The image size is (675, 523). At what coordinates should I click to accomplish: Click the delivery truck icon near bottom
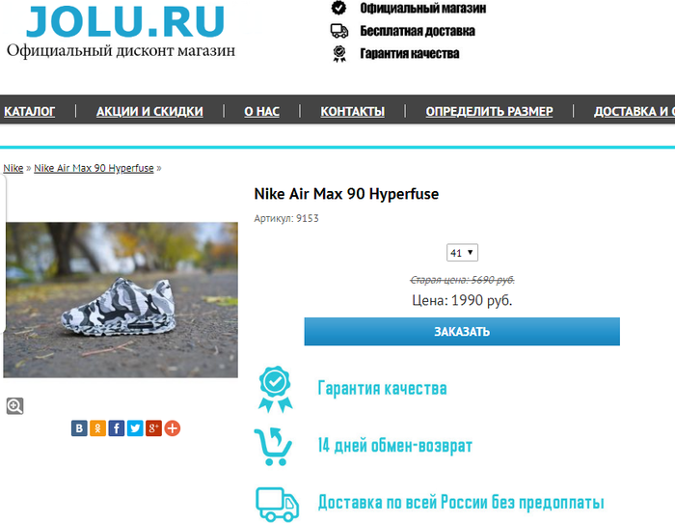click(278, 504)
